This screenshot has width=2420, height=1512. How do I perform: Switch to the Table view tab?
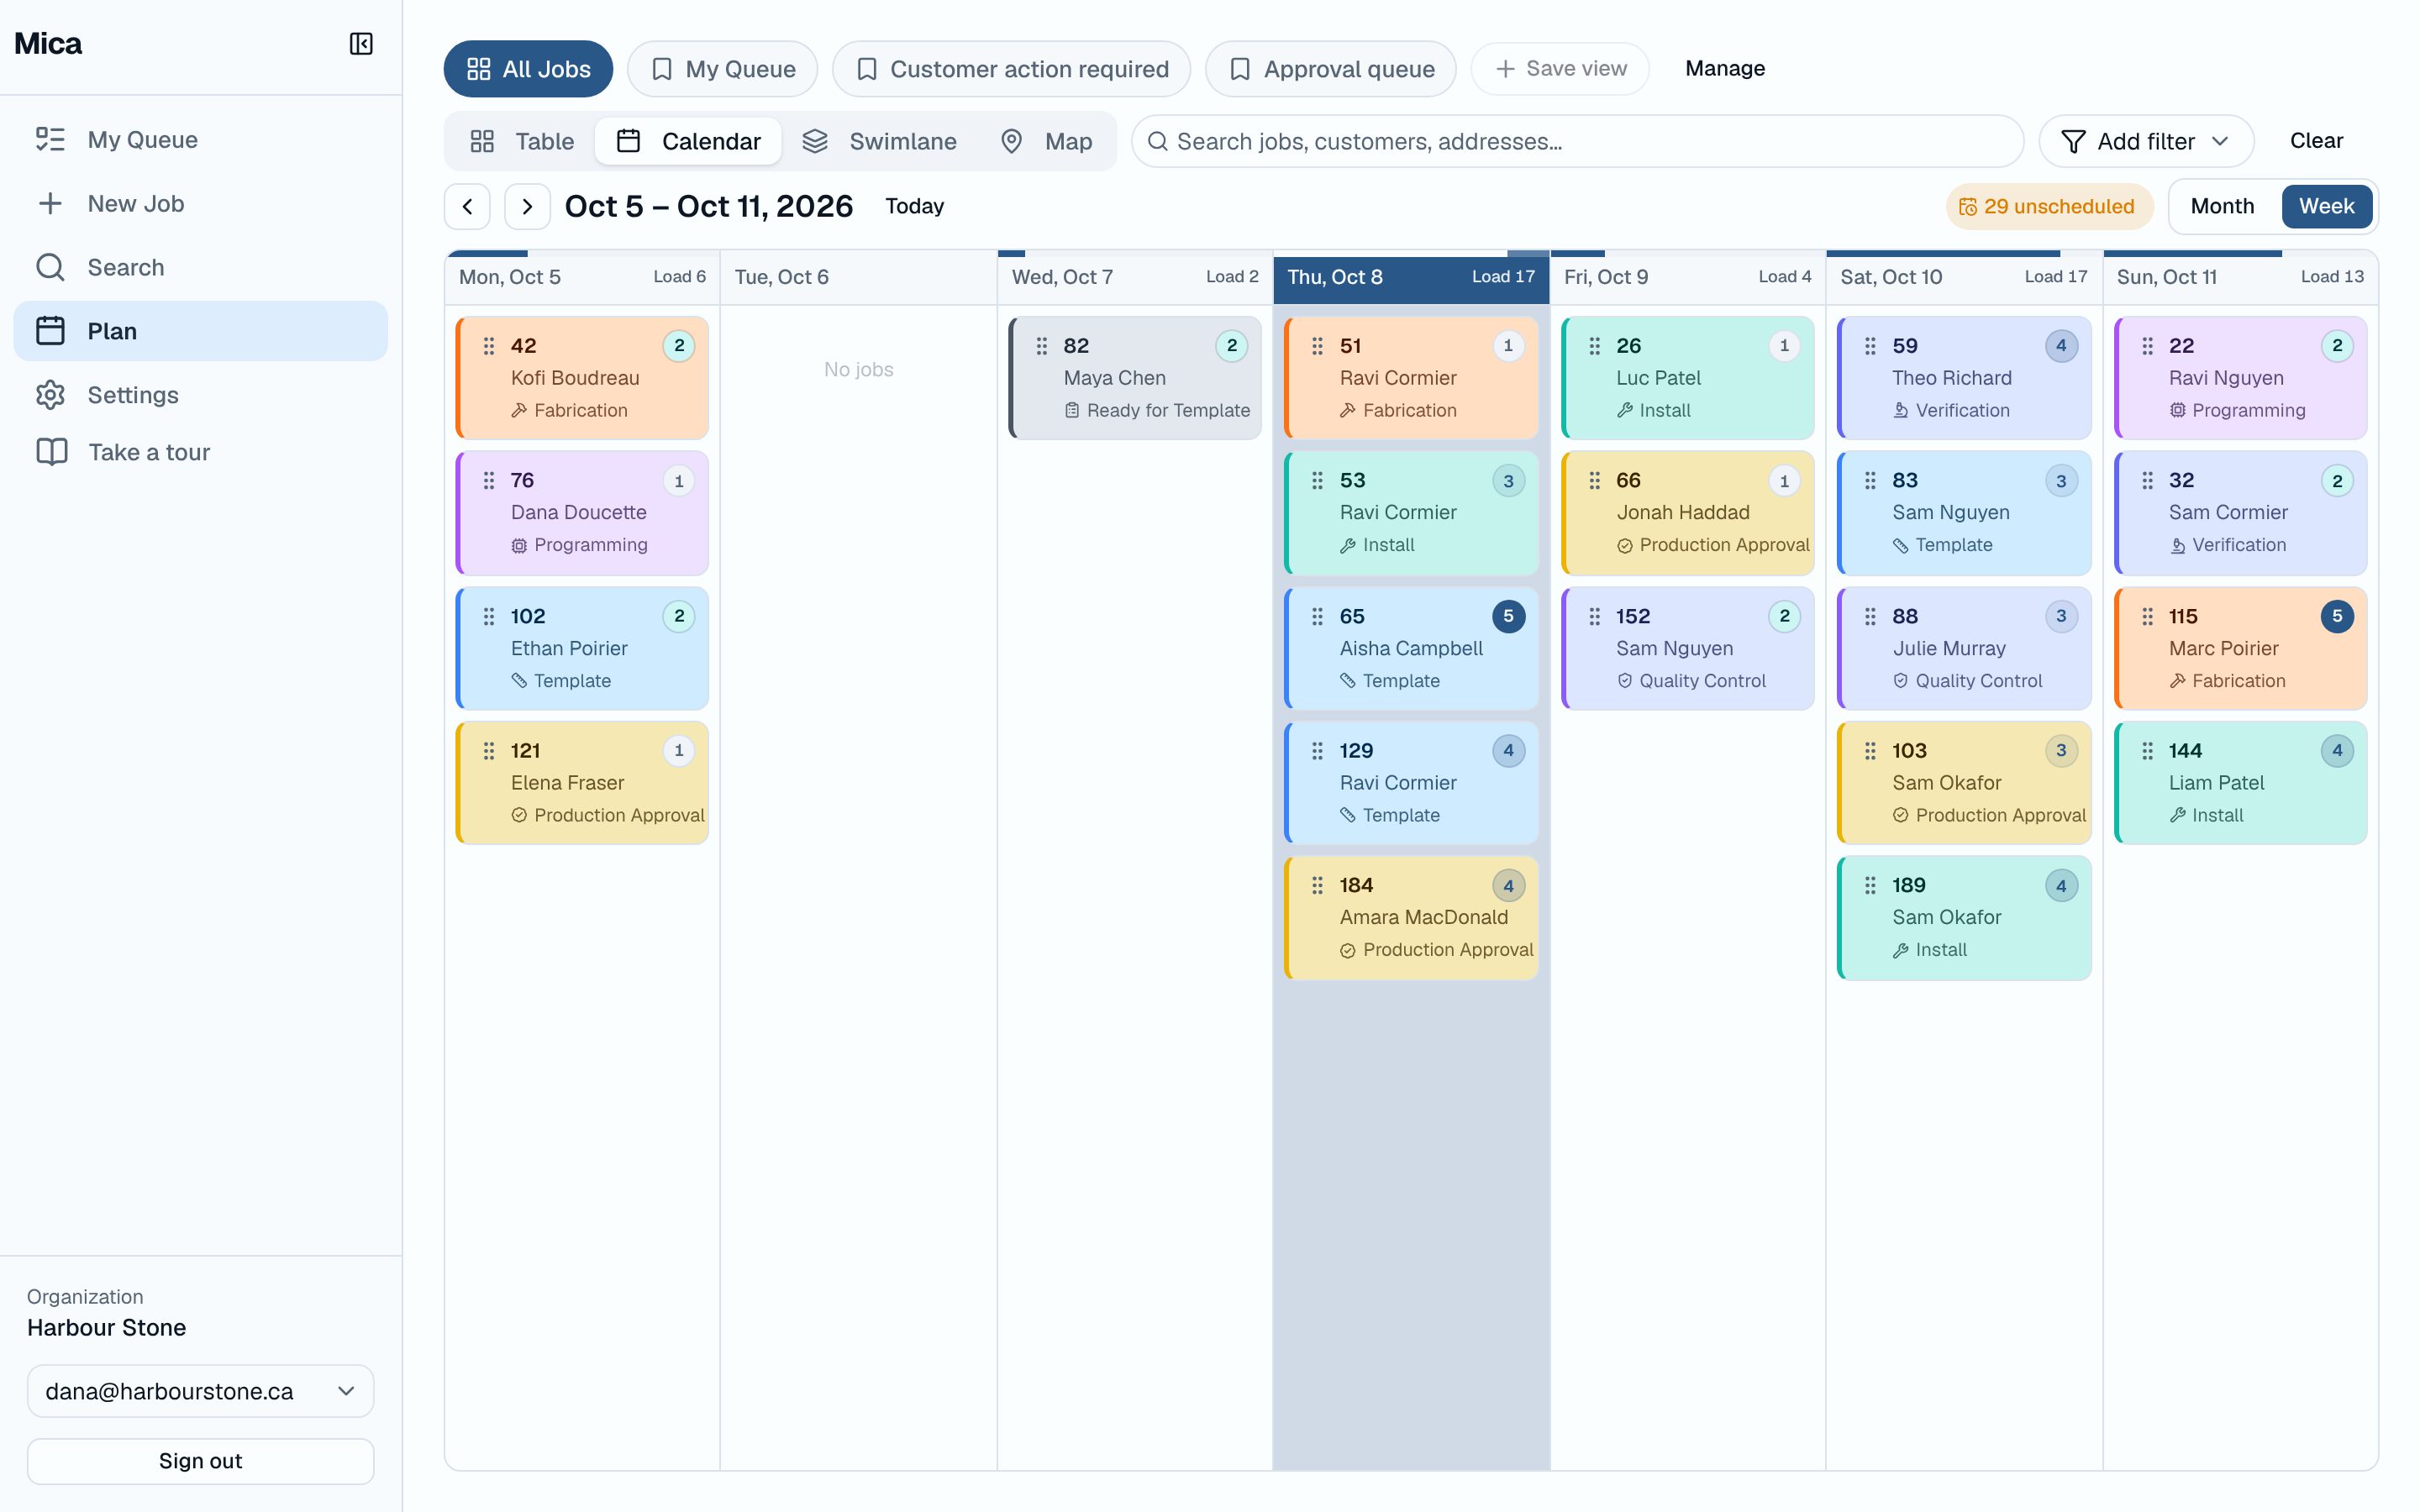522,141
